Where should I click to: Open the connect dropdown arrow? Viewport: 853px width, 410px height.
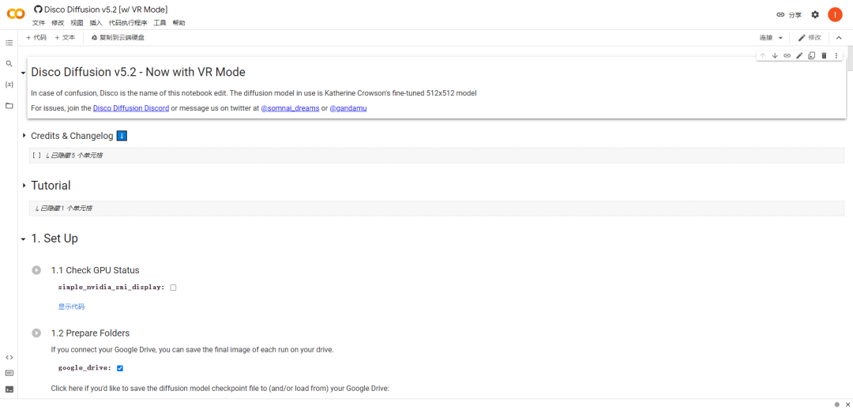click(x=780, y=38)
